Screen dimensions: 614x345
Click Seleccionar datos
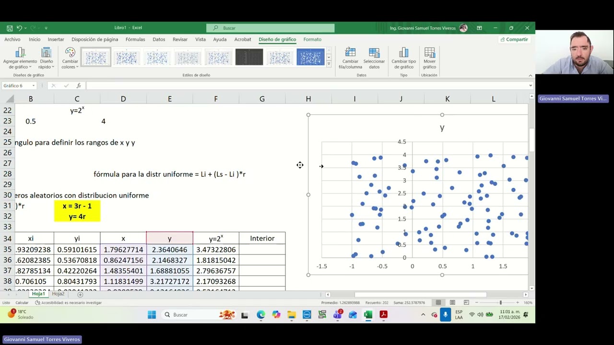point(374,58)
